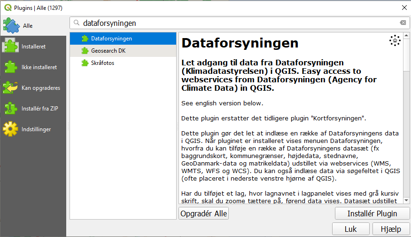The height and width of the screenshot is (237, 411).
Task: Close dialog with the Luk button
Action: coord(351,229)
